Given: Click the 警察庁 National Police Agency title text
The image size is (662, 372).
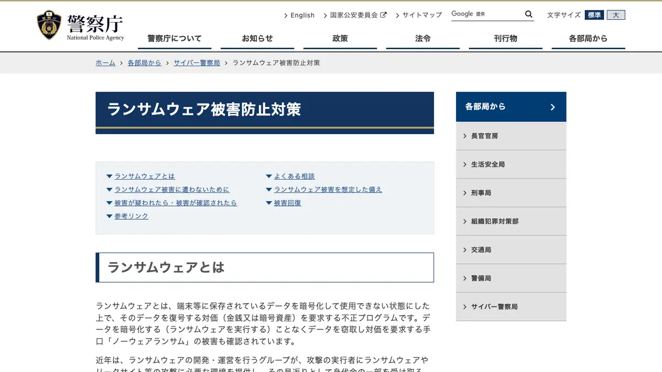Looking at the screenshot, I should (95, 26).
